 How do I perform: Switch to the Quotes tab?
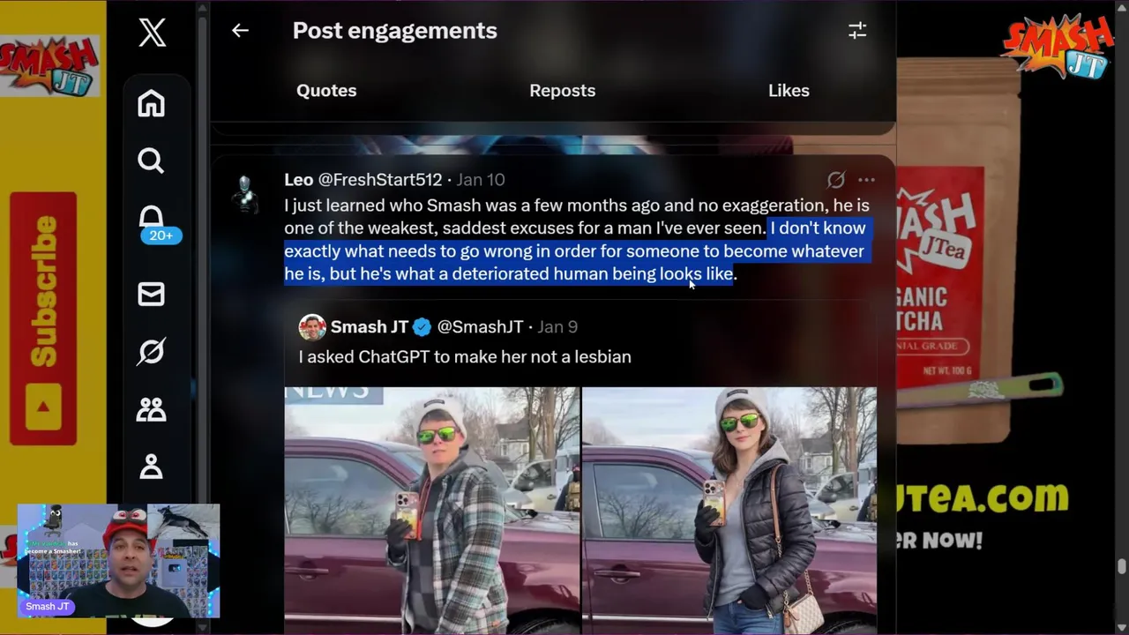pyautogui.click(x=326, y=90)
